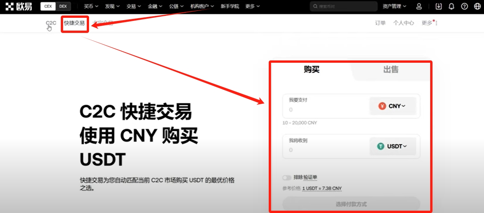Switch to the CEX mode
The image size is (484, 213).
tap(48, 6)
